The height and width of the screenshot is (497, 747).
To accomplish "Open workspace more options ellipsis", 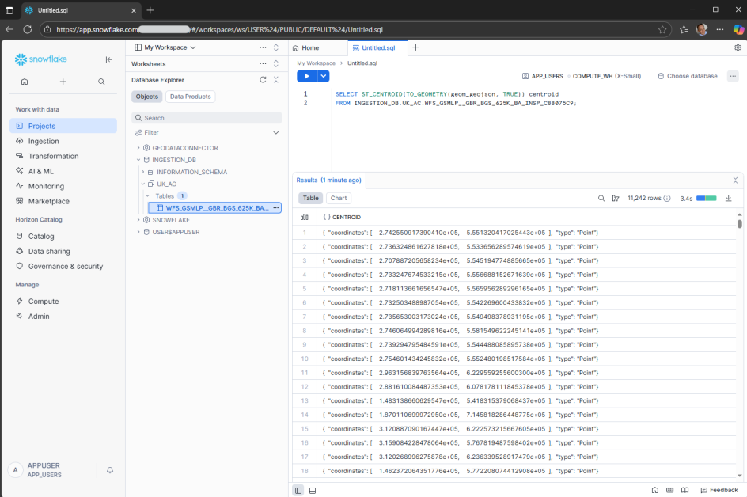I will pyautogui.click(x=263, y=47).
